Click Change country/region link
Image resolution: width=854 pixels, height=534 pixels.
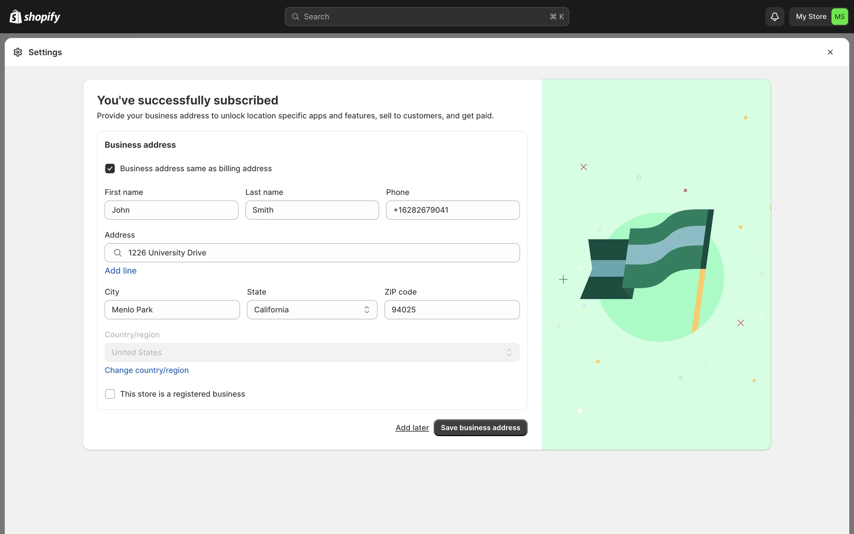[x=146, y=370]
